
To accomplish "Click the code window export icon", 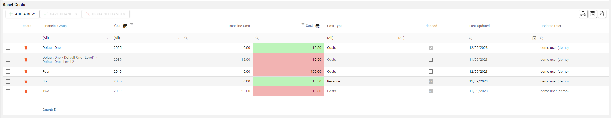I will point(592,14).
